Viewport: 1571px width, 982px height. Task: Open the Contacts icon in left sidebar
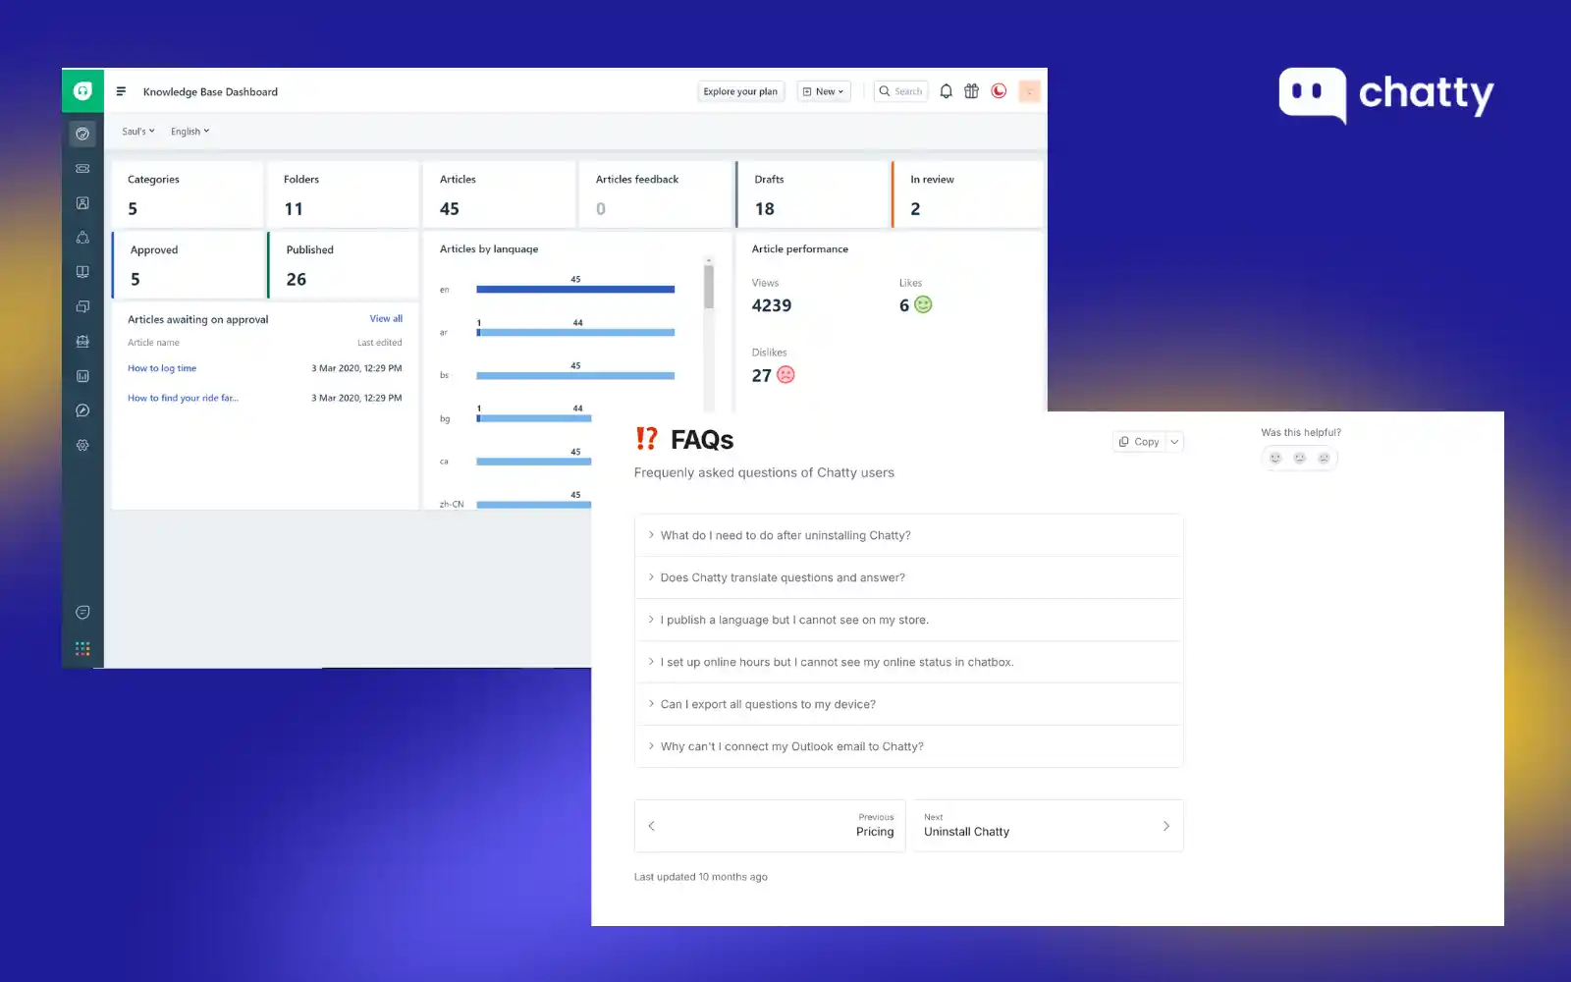(x=82, y=203)
